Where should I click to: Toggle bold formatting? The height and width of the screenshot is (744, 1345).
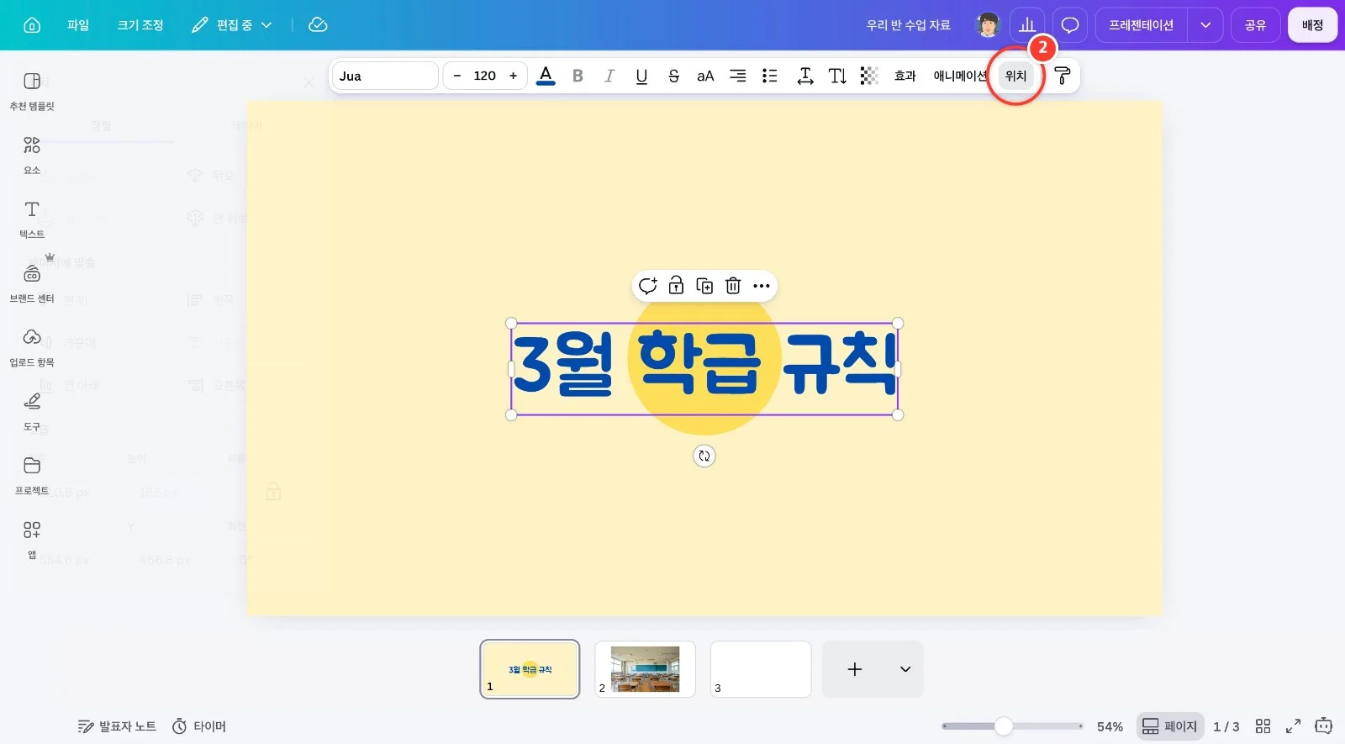[x=578, y=76]
